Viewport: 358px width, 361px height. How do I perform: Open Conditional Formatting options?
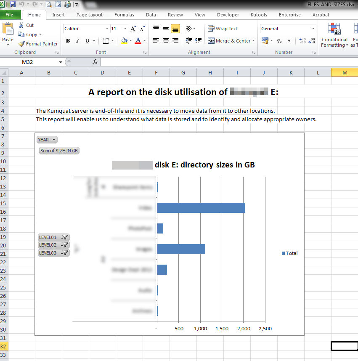click(x=334, y=35)
